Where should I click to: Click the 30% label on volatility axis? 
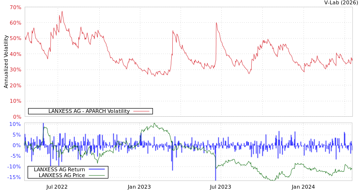(x=15, y=70)
